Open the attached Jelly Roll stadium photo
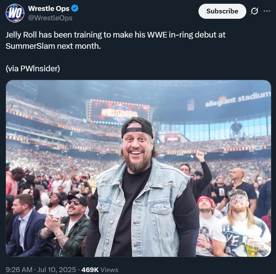 click(x=138, y=168)
